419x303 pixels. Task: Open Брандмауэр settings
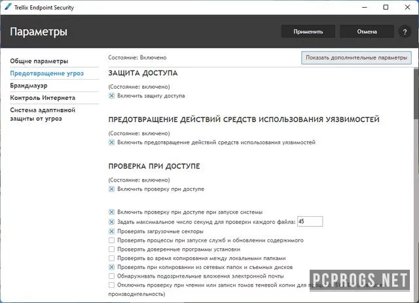29,86
